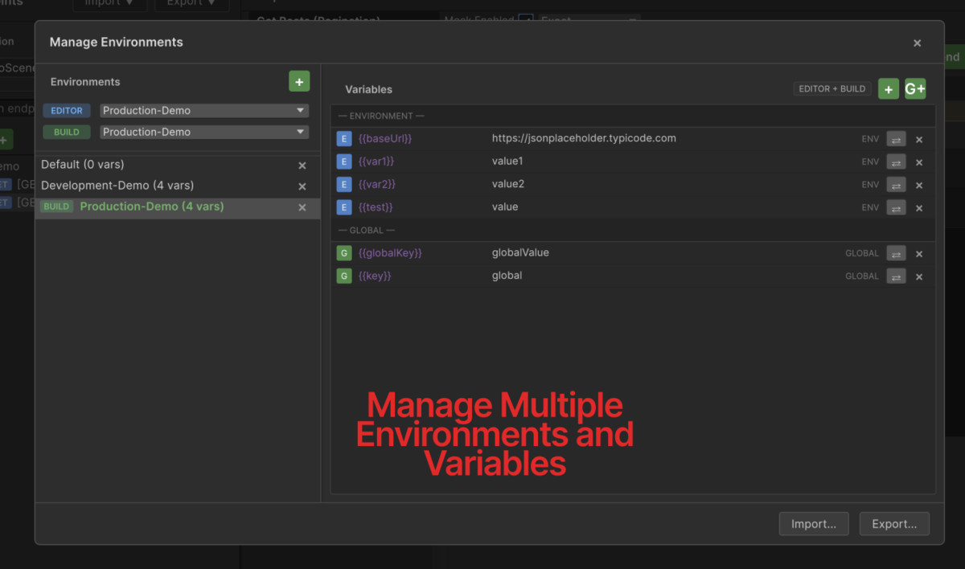Remove the var1 variable
This screenshot has height=569, width=965.
click(919, 162)
